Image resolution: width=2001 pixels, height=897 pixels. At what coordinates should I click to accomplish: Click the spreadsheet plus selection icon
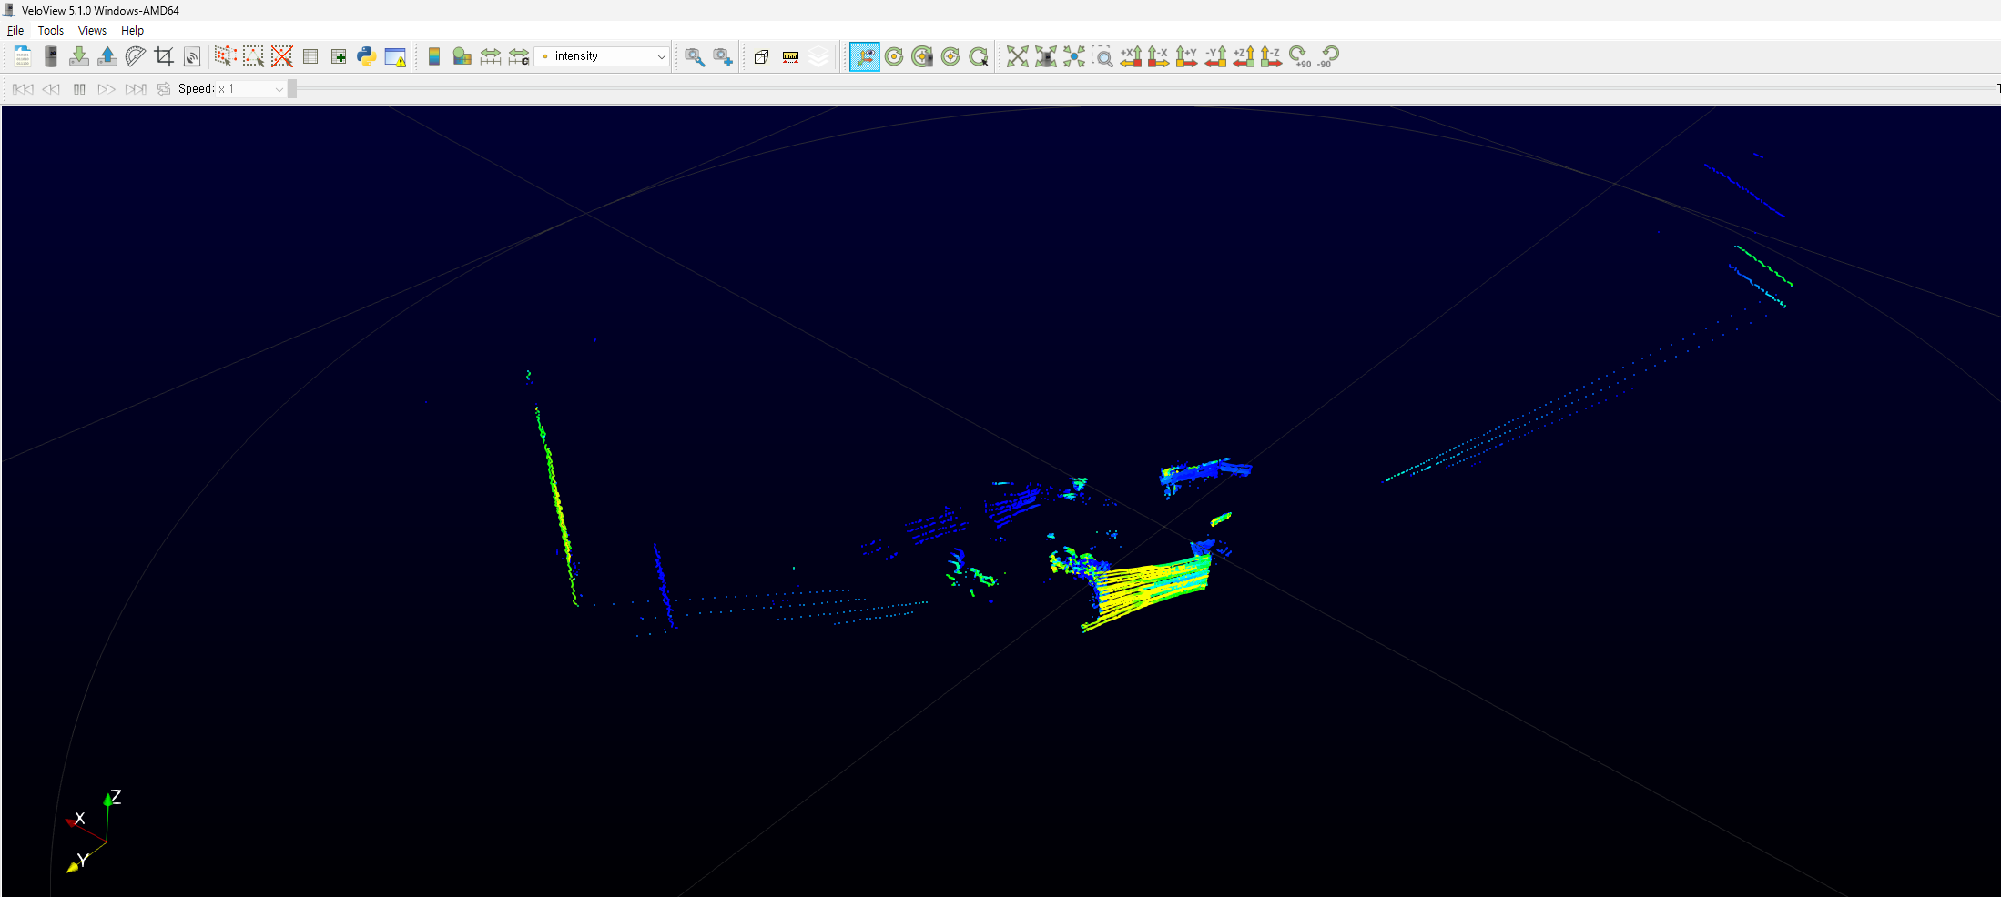pyautogui.click(x=339, y=56)
